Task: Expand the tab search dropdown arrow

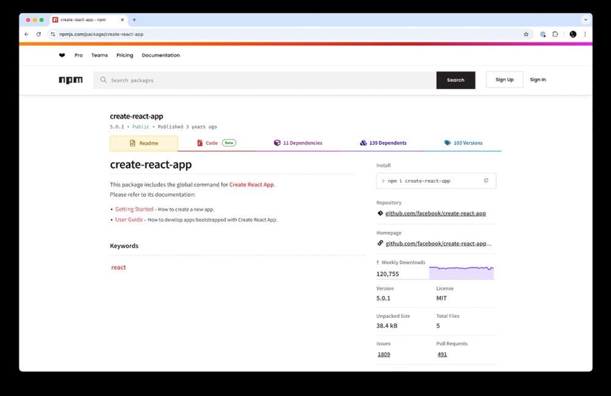Action: point(585,20)
